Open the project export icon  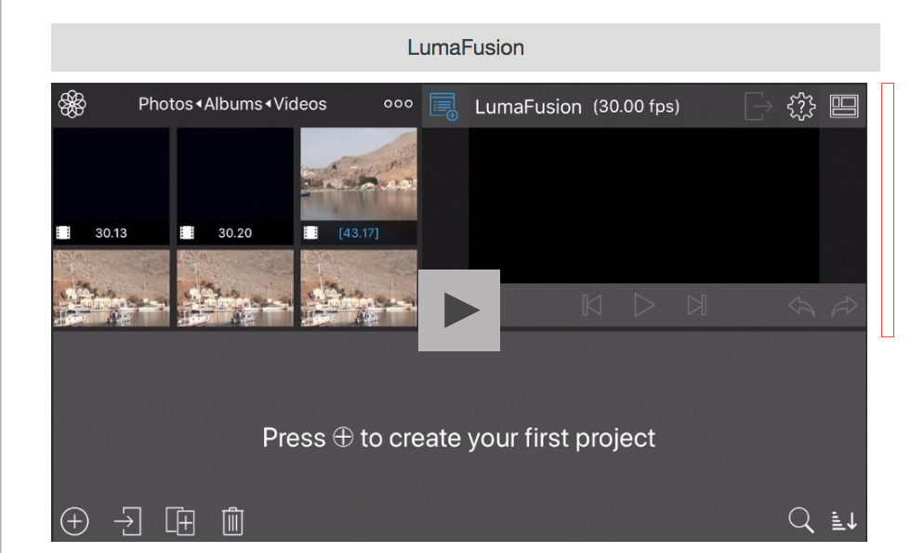(x=757, y=106)
